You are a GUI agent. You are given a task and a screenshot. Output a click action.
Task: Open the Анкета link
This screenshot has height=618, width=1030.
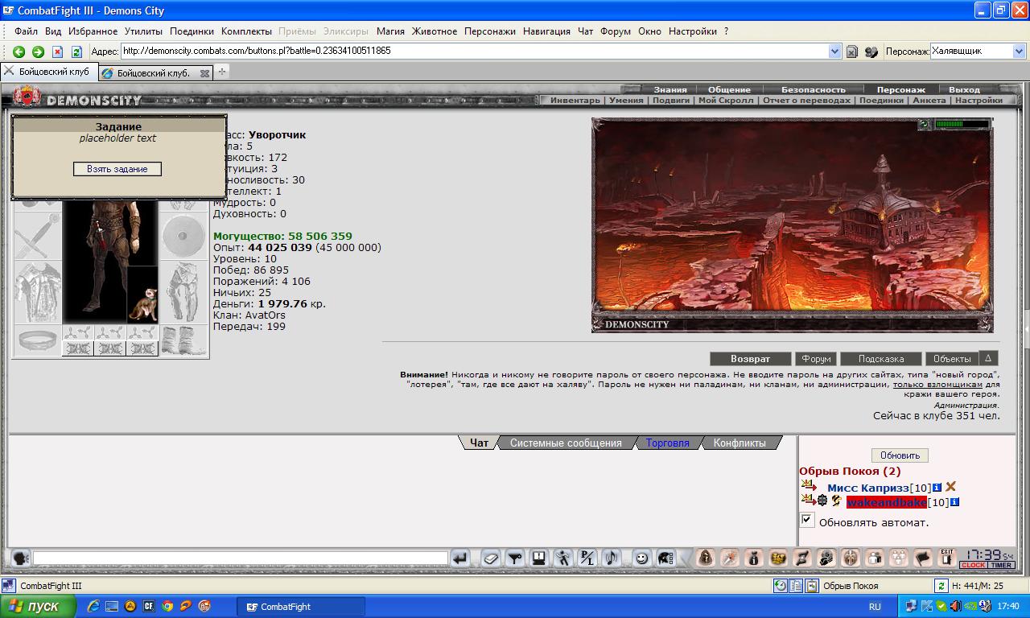tap(929, 101)
